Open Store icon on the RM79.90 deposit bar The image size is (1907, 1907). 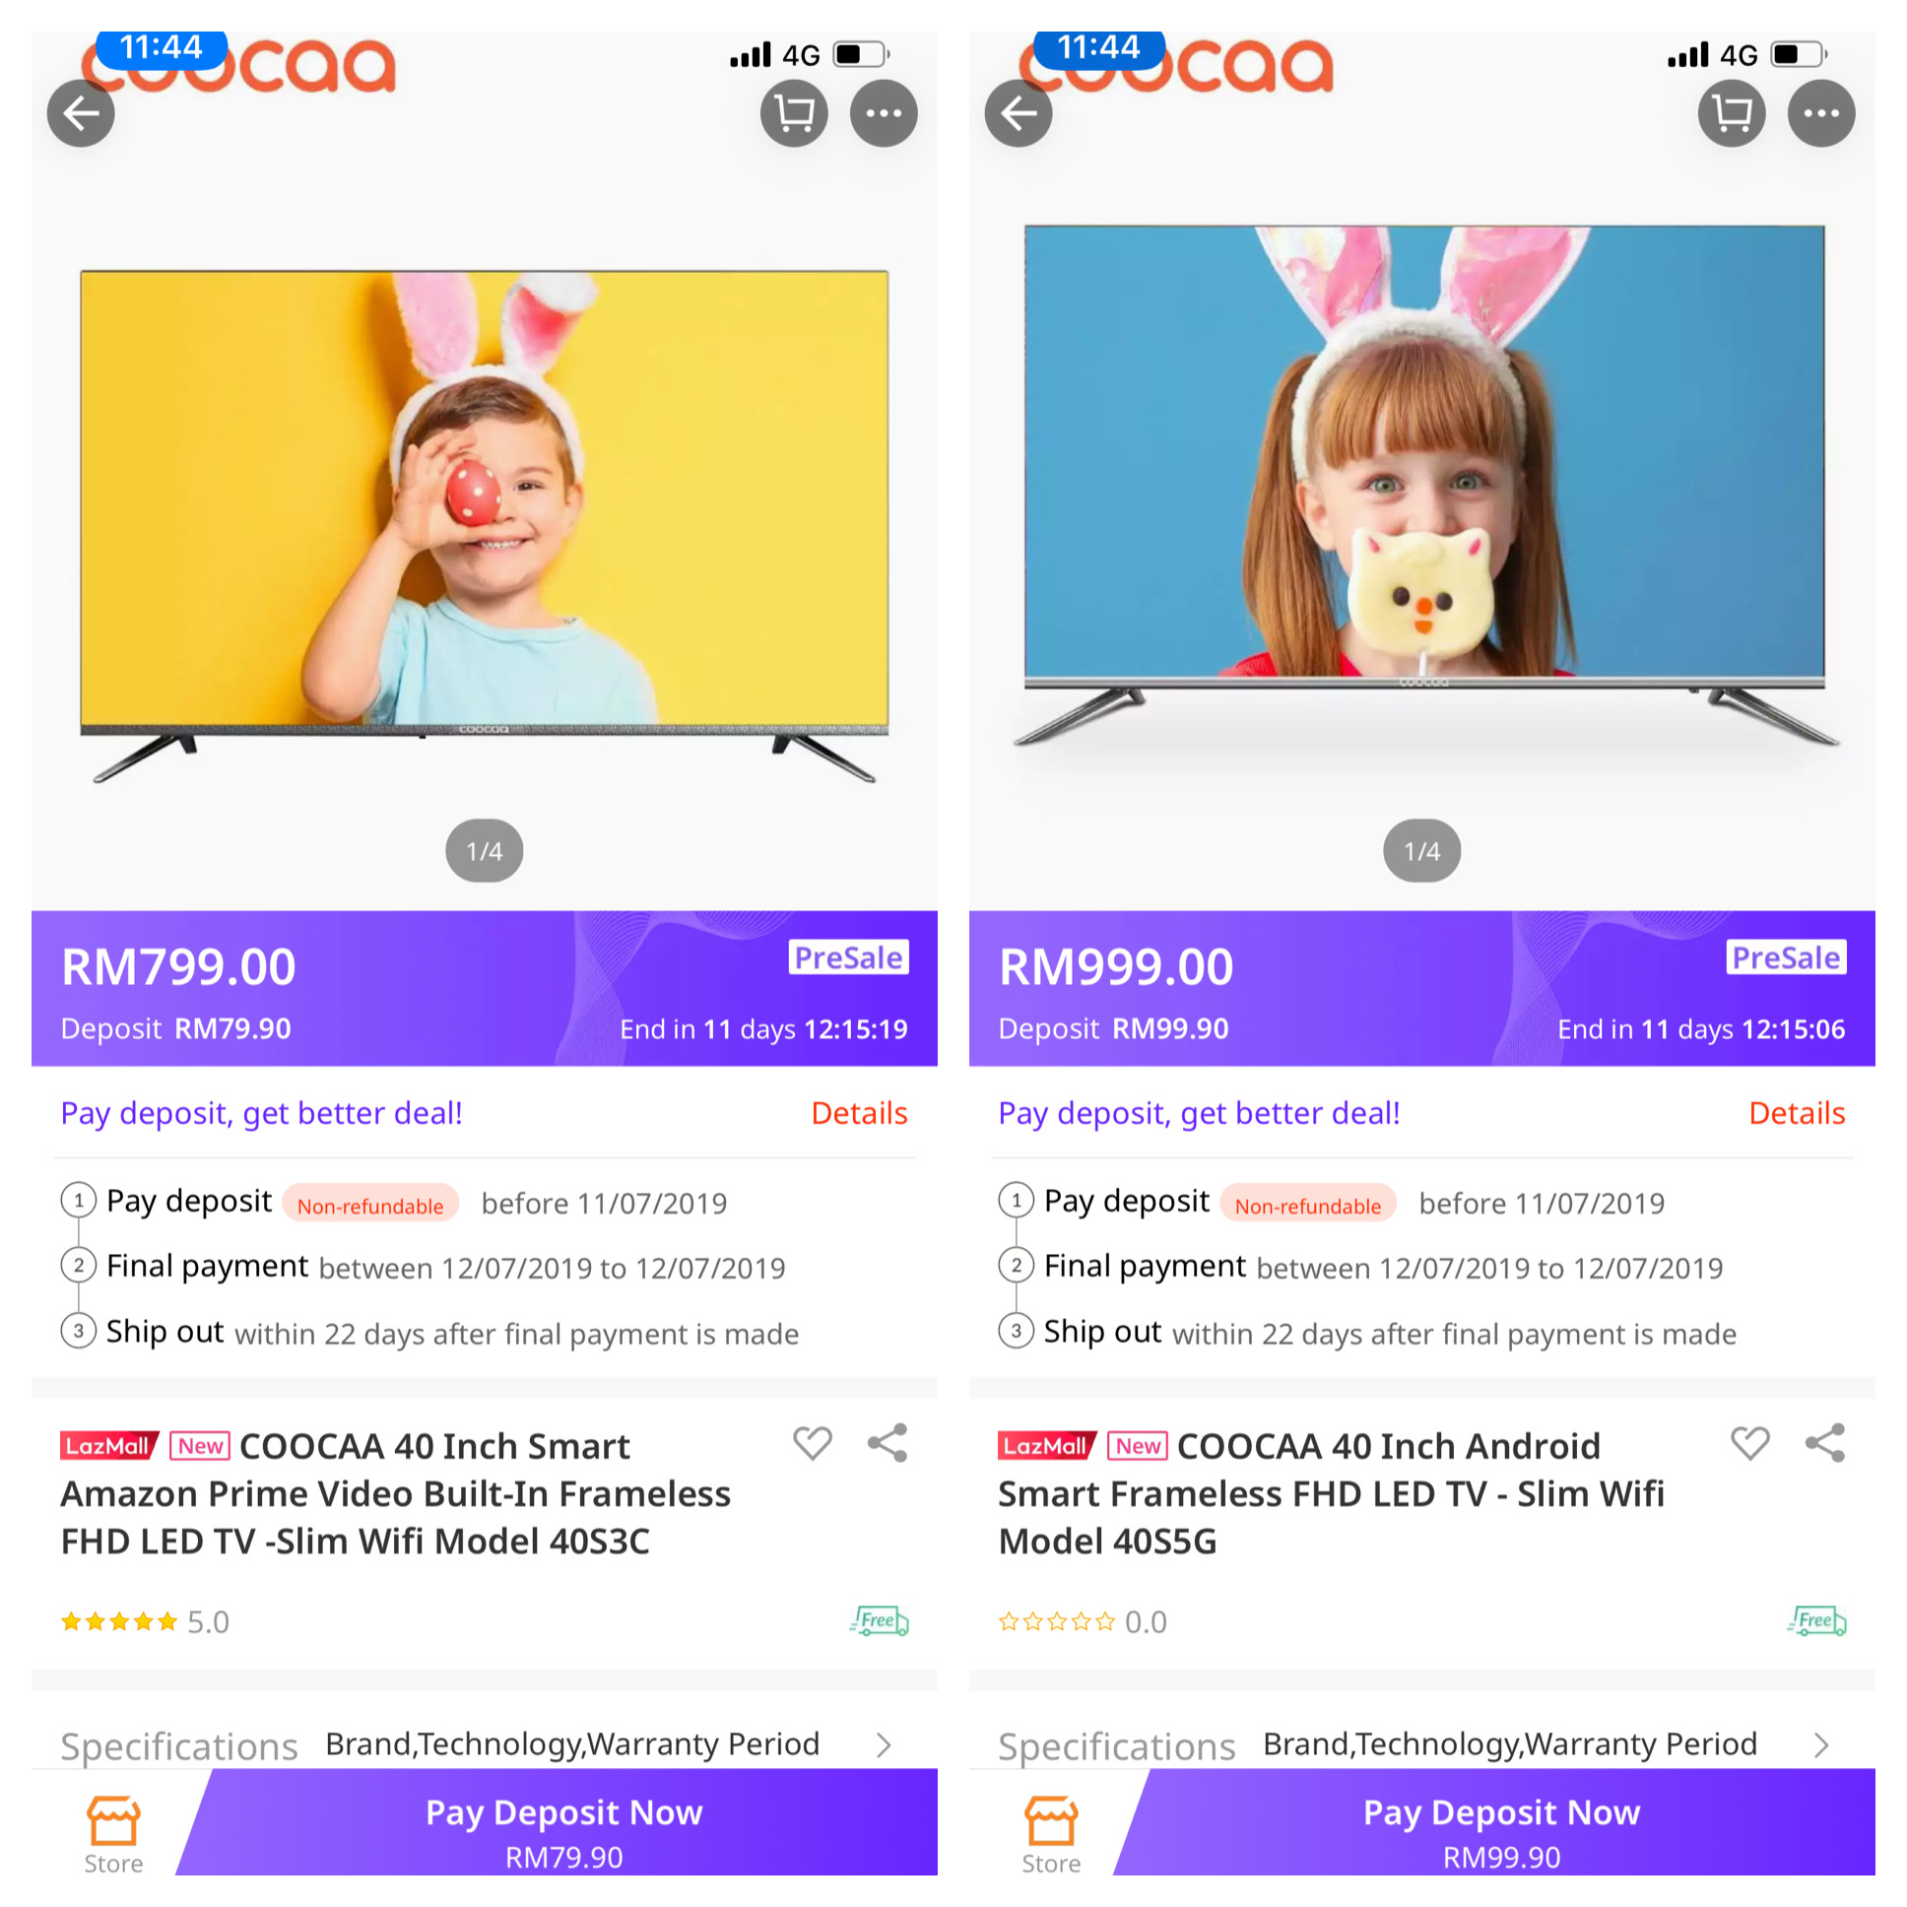coord(113,1834)
